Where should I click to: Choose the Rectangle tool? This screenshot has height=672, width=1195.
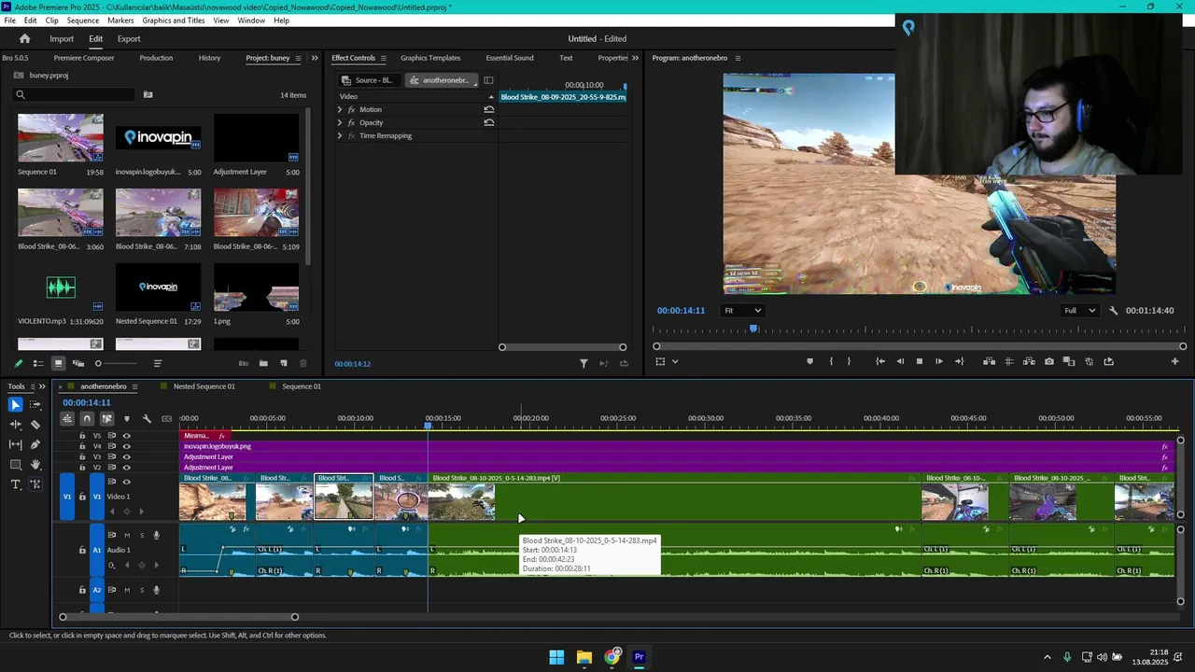point(16,464)
